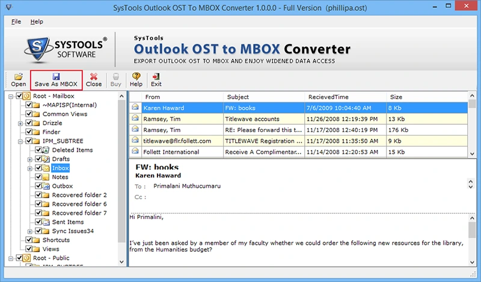Click the Drafts folder icon

(x=46, y=159)
